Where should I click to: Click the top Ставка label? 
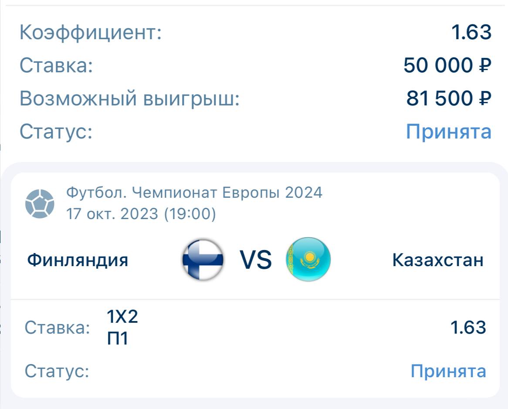[x=56, y=66]
